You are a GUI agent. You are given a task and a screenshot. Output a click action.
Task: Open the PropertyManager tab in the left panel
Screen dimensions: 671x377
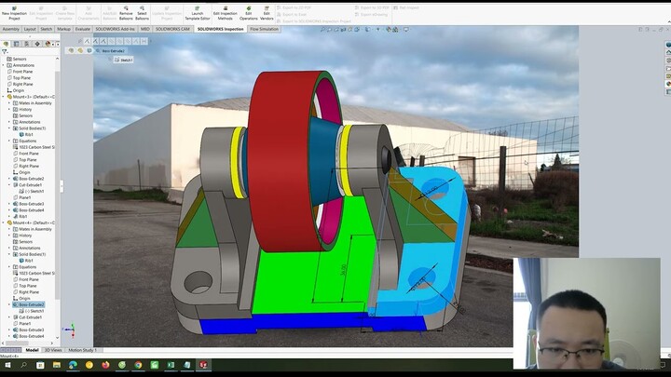(x=16, y=44)
